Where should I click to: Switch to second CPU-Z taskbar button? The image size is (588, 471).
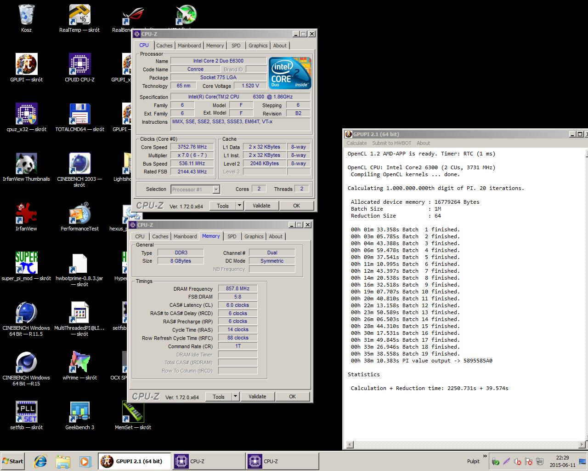tap(282, 461)
